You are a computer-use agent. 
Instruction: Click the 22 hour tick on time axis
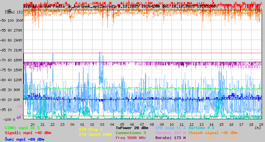point(52,124)
